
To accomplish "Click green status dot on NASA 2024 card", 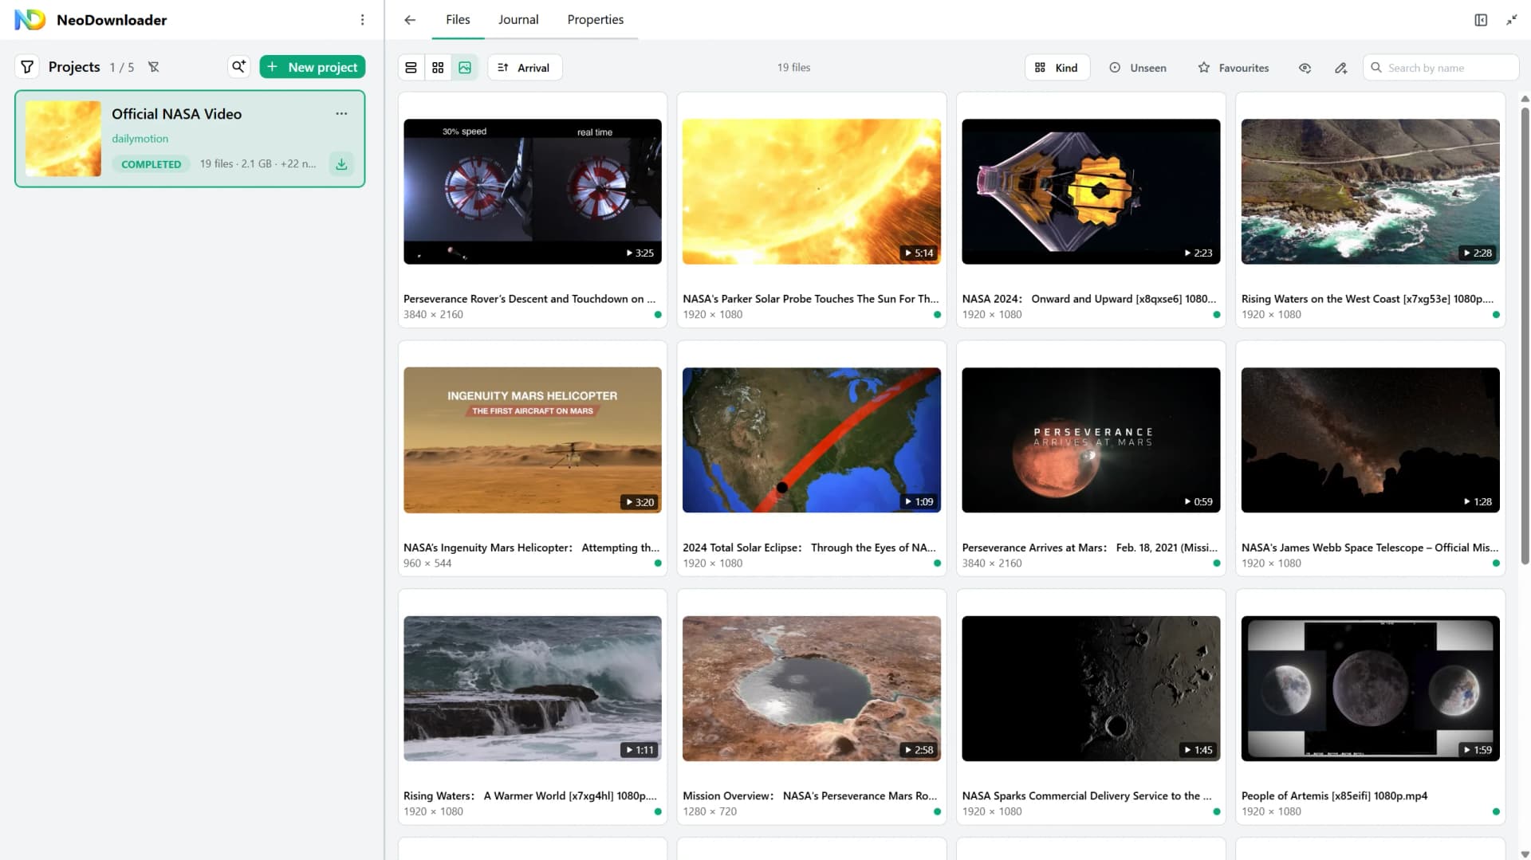I will [1216, 315].
